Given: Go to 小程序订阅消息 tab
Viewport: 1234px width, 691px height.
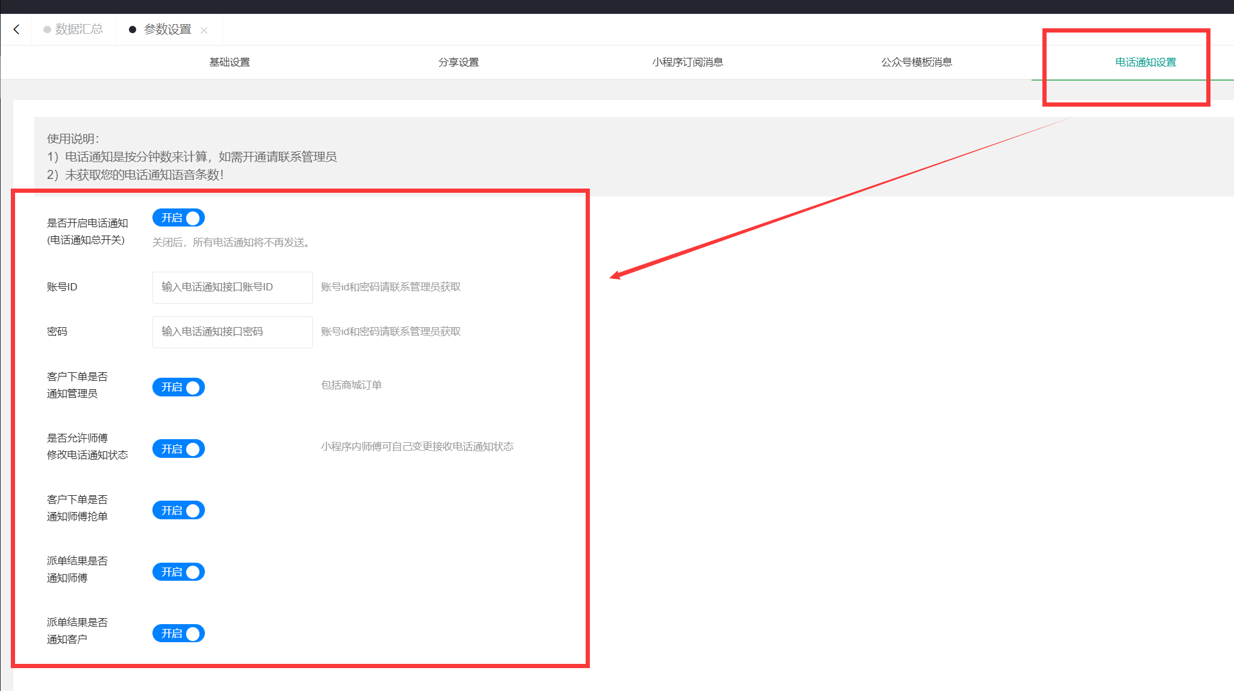Looking at the screenshot, I should tap(687, 62).
